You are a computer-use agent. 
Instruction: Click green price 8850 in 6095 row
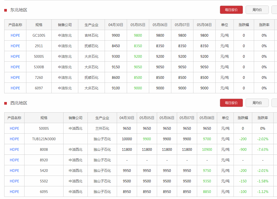coord(207,192)
